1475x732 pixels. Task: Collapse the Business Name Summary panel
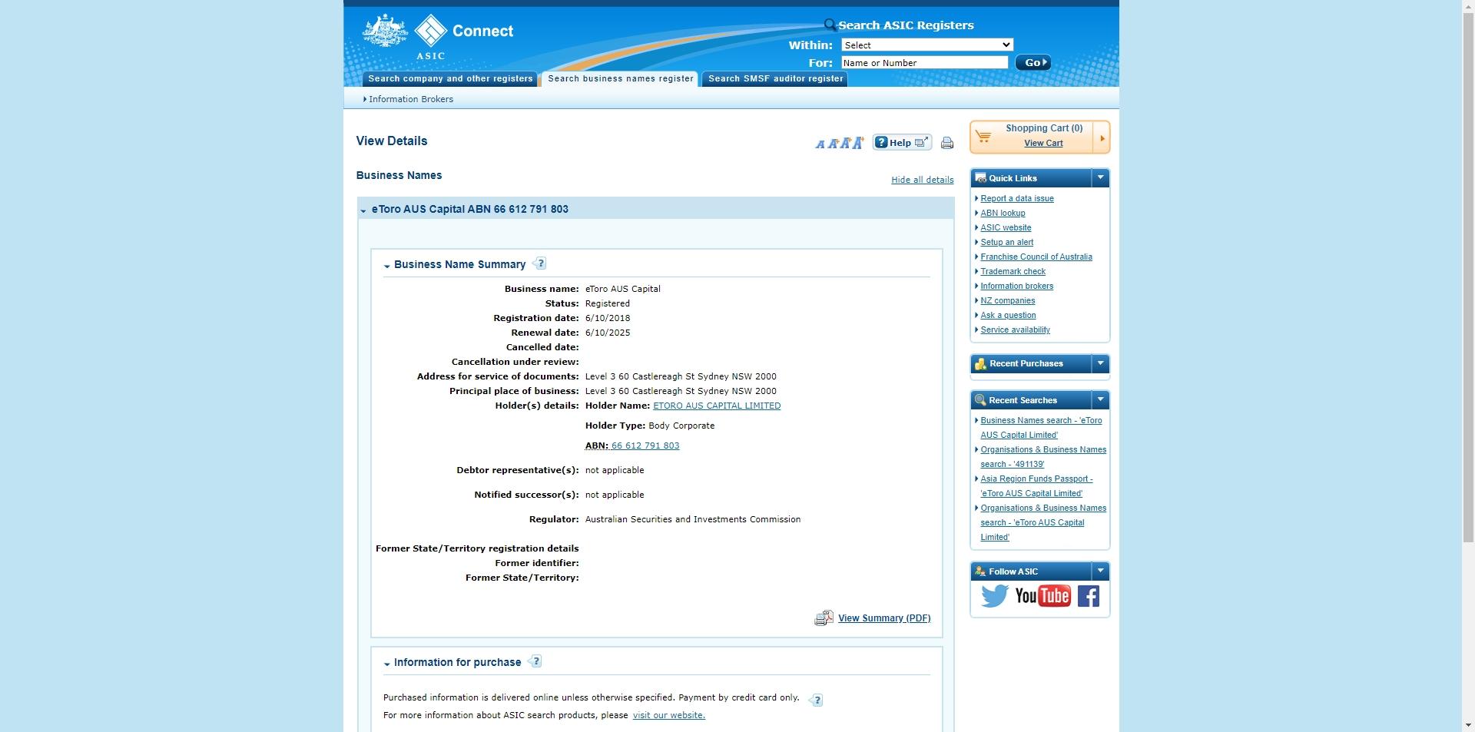(387, 266)
